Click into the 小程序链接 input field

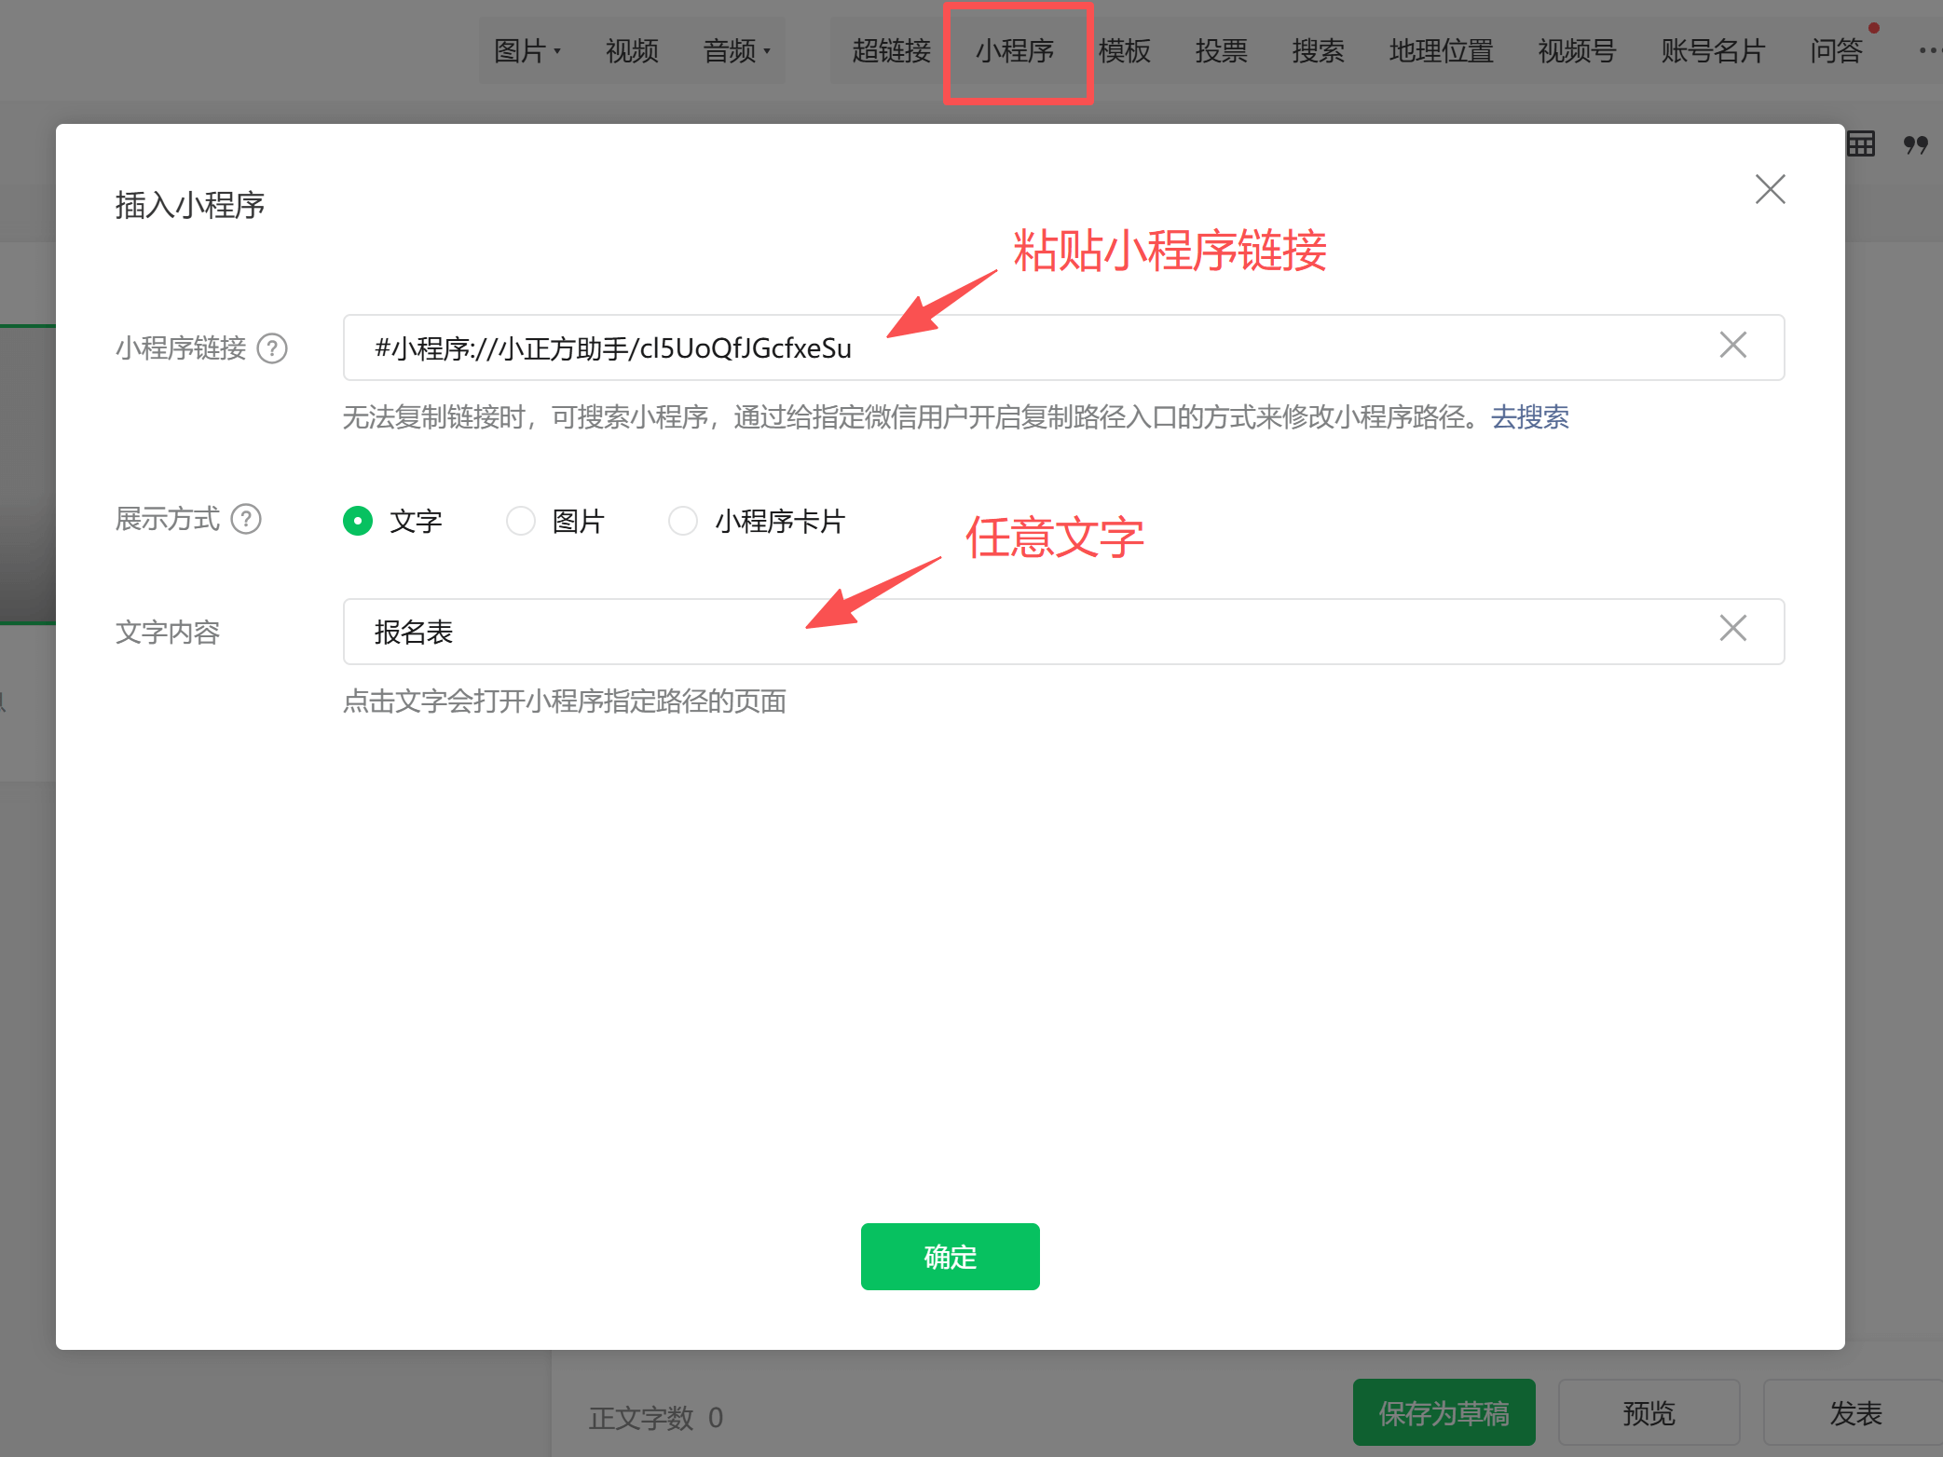[1025, 348]
